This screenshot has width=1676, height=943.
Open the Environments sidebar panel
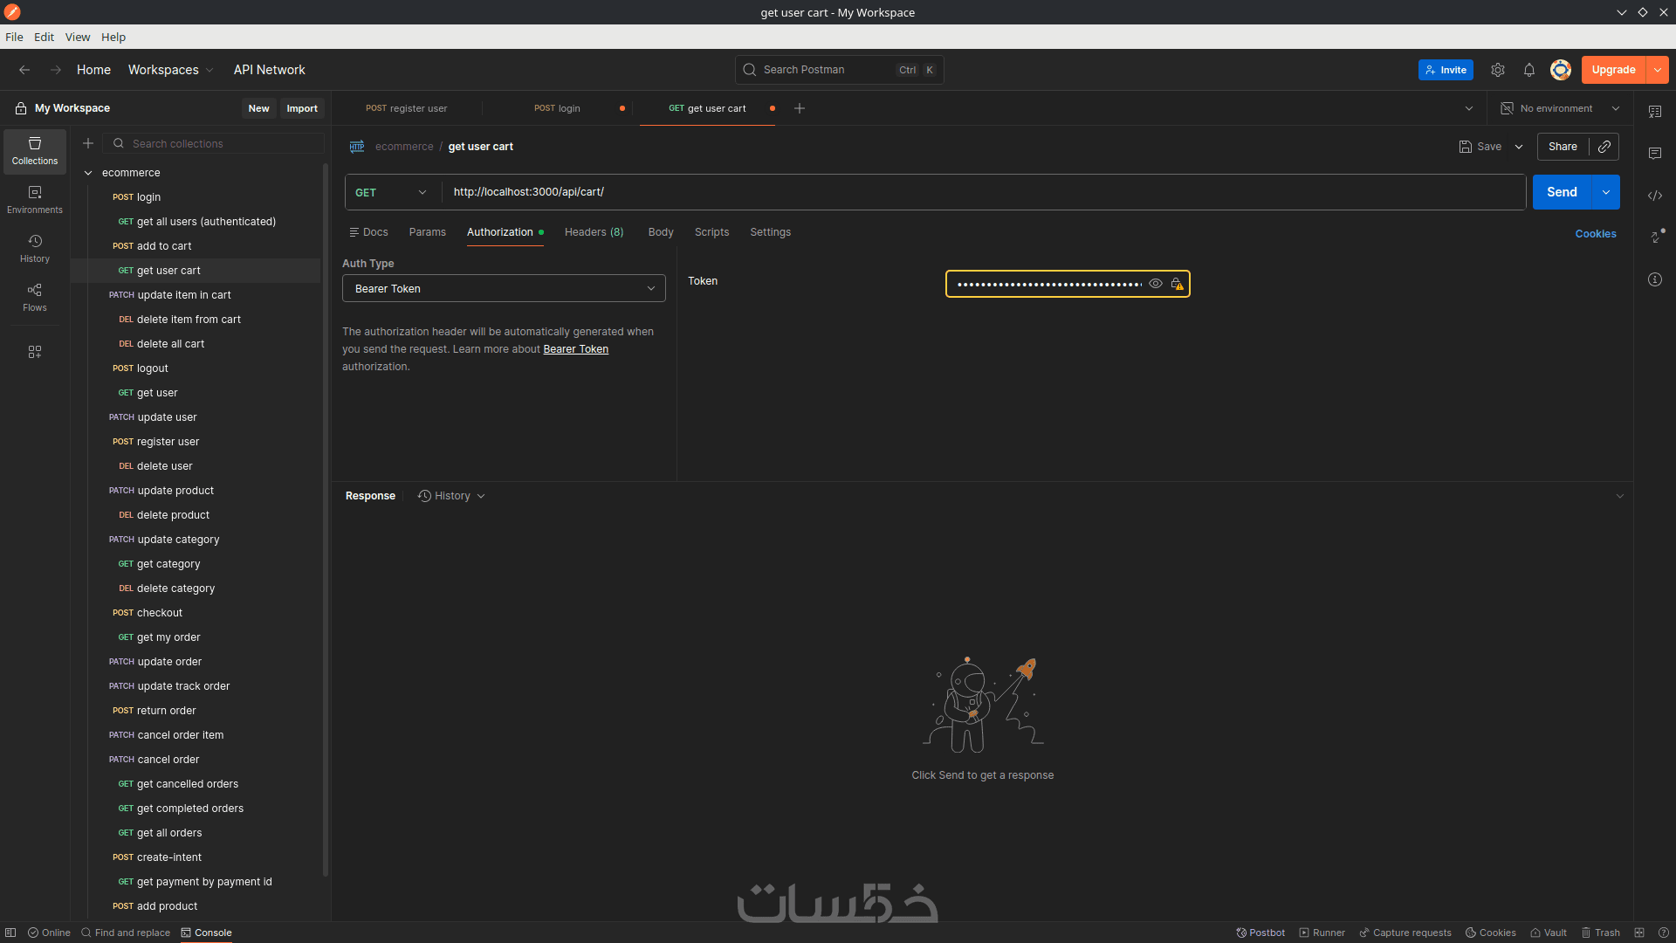(x=35, y=199)
